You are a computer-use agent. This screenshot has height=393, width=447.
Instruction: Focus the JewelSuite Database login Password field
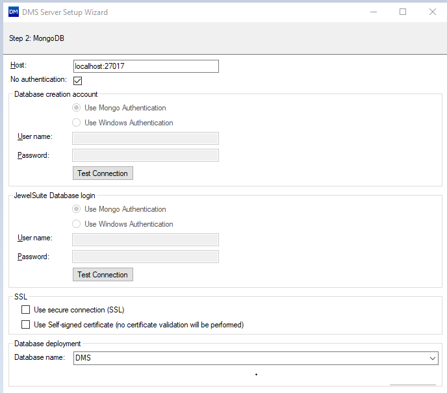146,256
